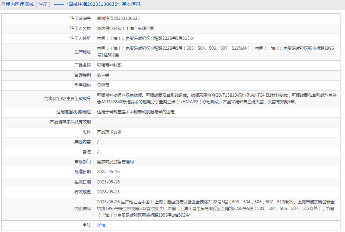The height and width of the screenshot is (232, 345).
Task: Click the 其他内容 label
Action: click(82, 142)
